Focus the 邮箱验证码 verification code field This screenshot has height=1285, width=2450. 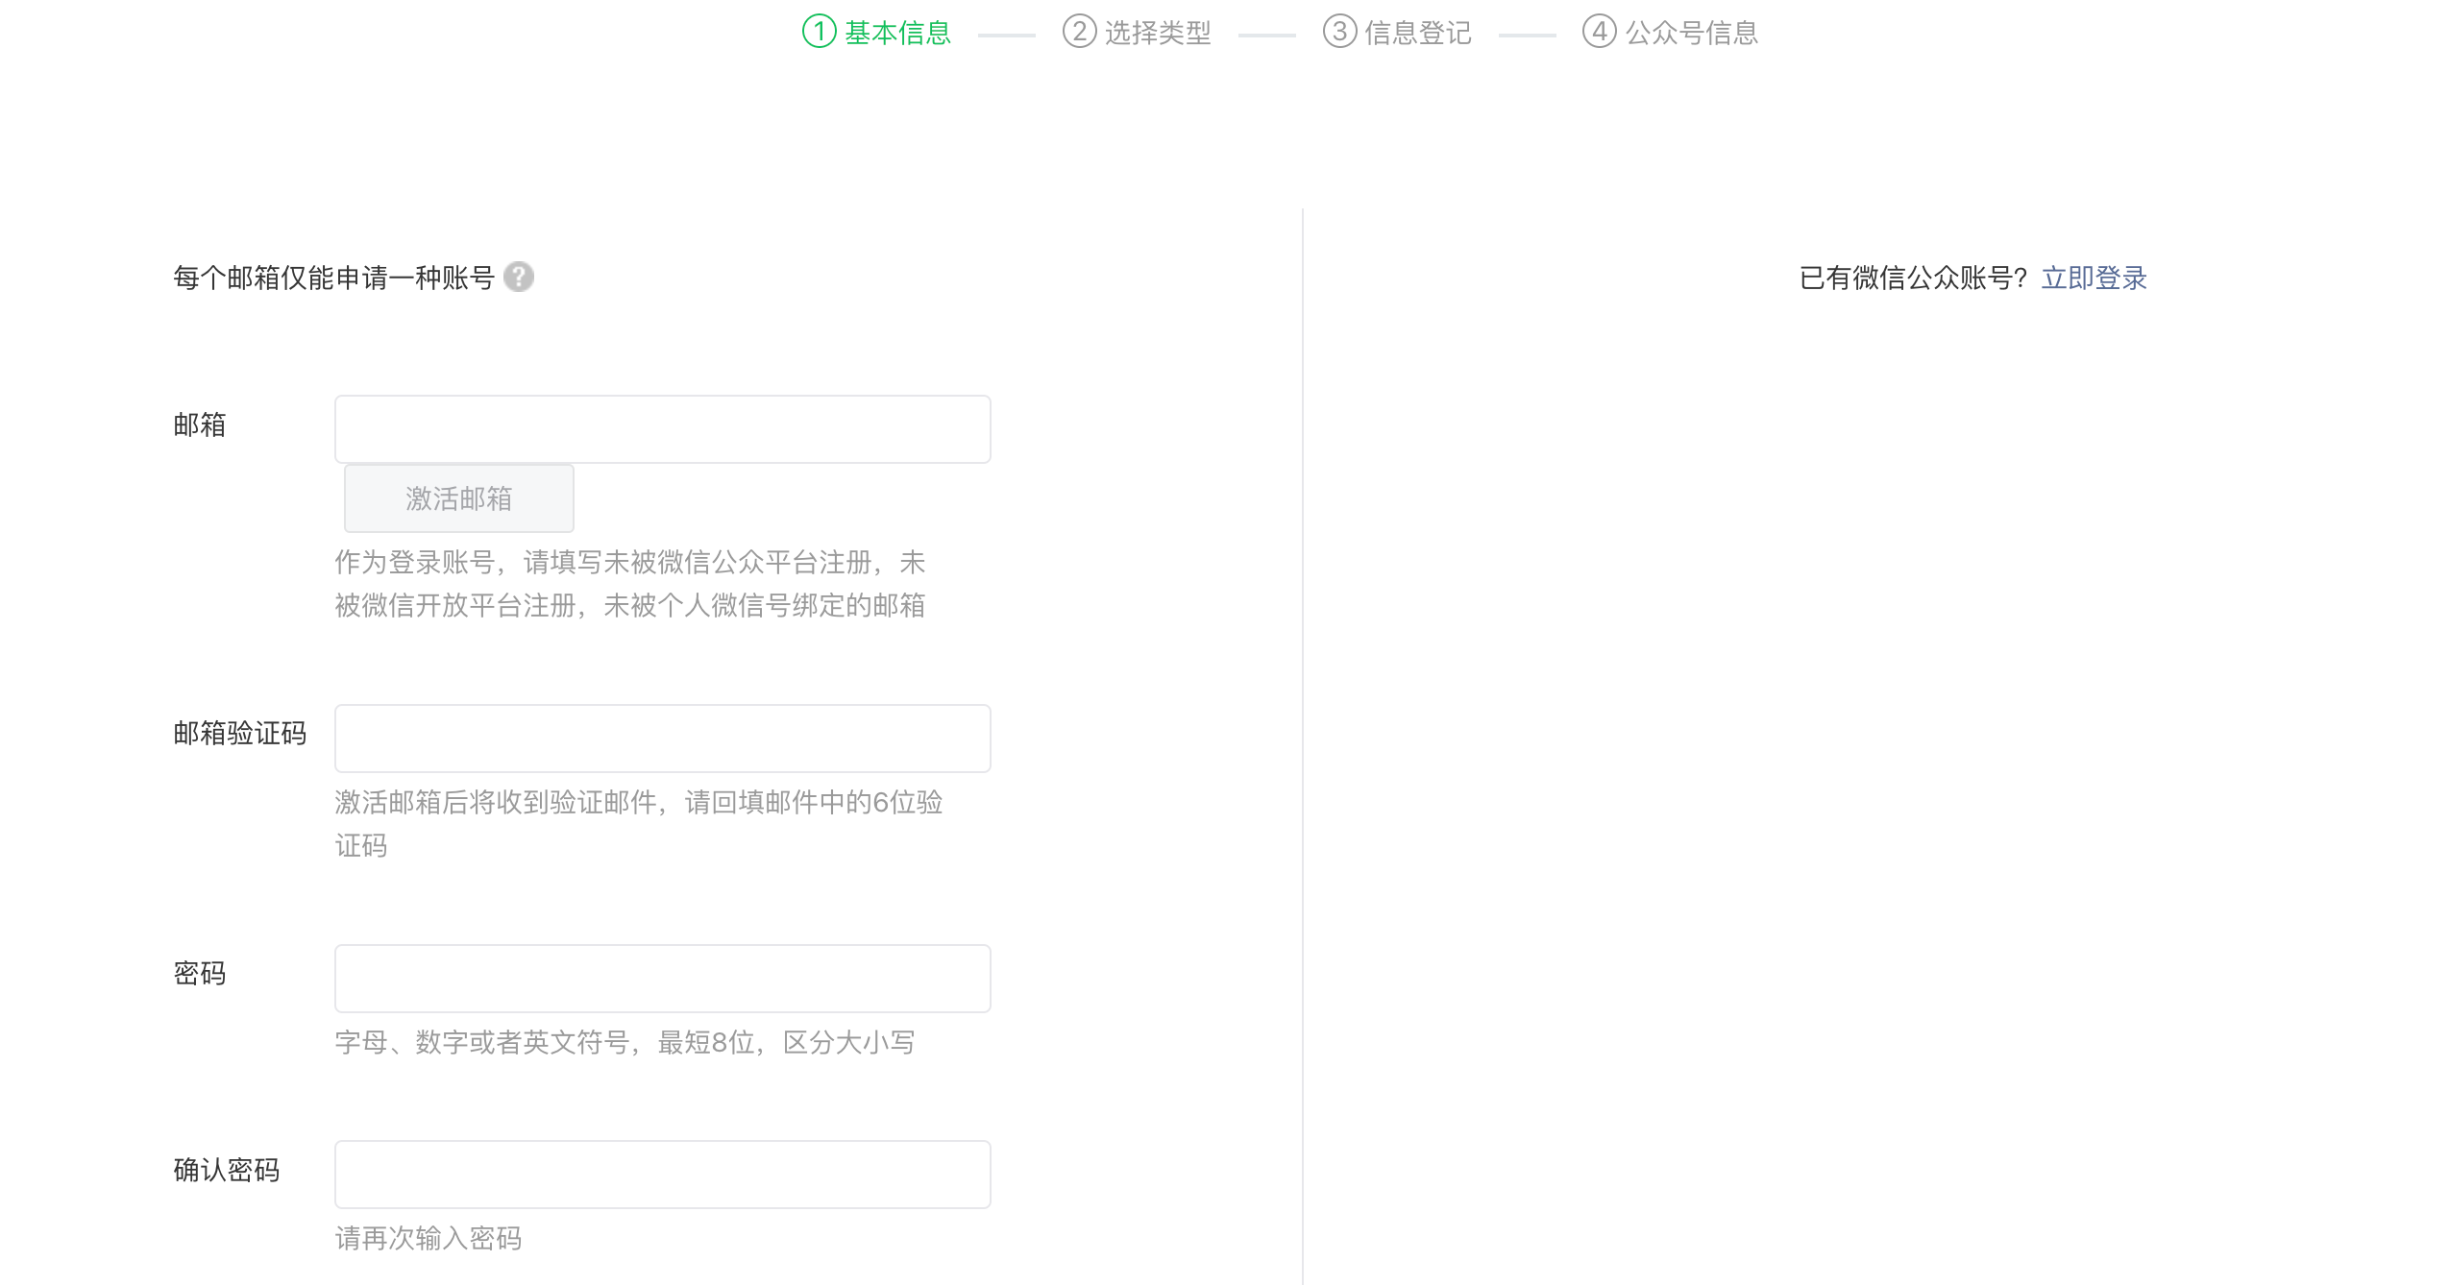[x=662, y=739]
